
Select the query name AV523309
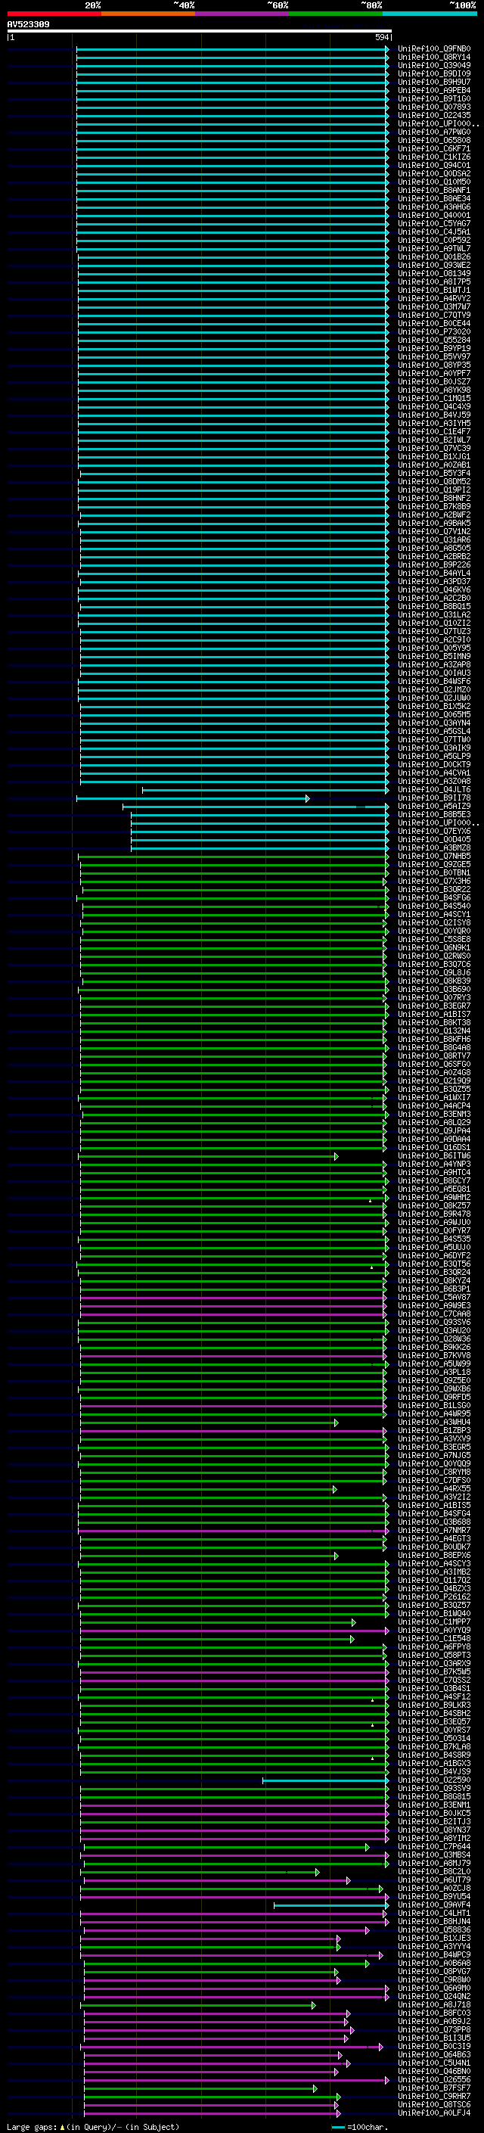pos(28,25)
